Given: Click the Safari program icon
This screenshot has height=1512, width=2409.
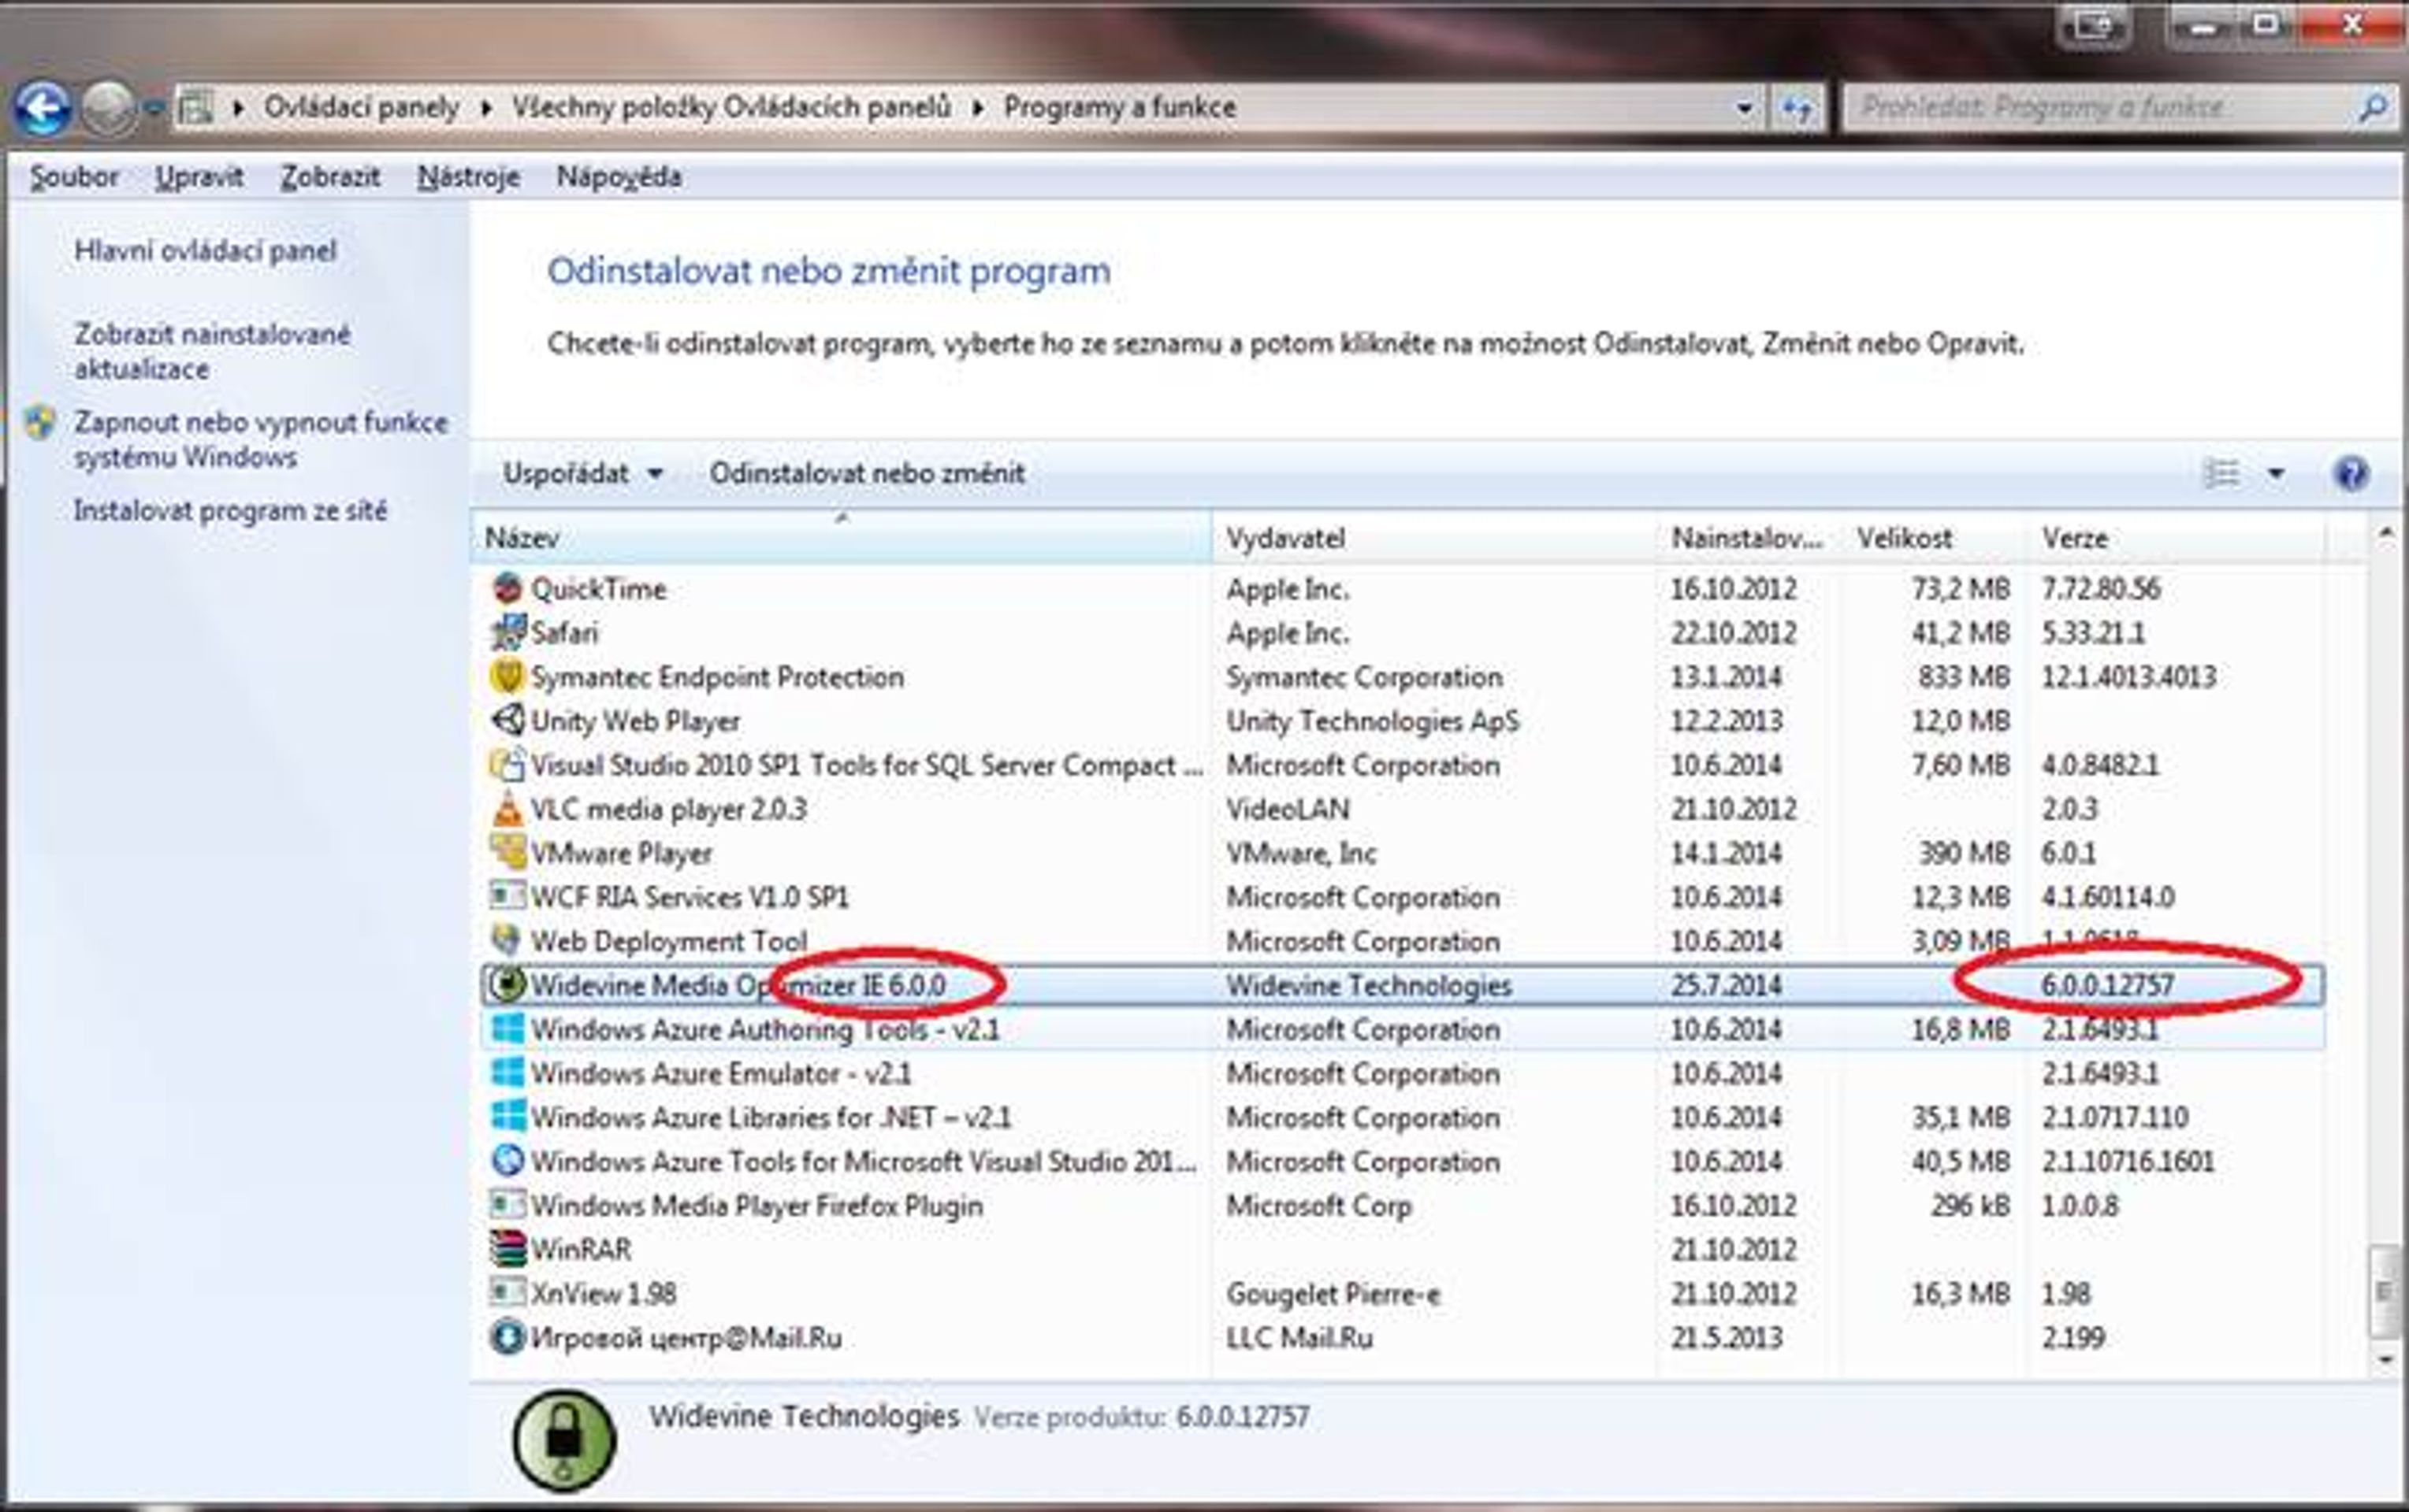Looking at the screenshot, I should pos(507,632).
